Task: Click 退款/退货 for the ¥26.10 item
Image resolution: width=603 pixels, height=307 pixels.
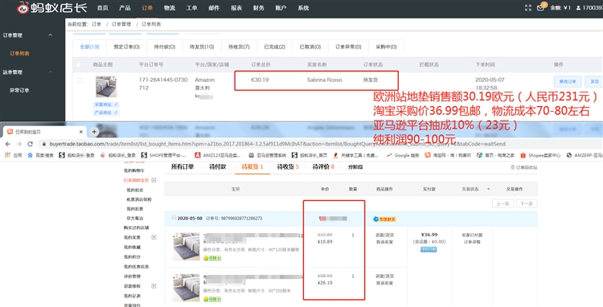Action: (x=384, y=276)
